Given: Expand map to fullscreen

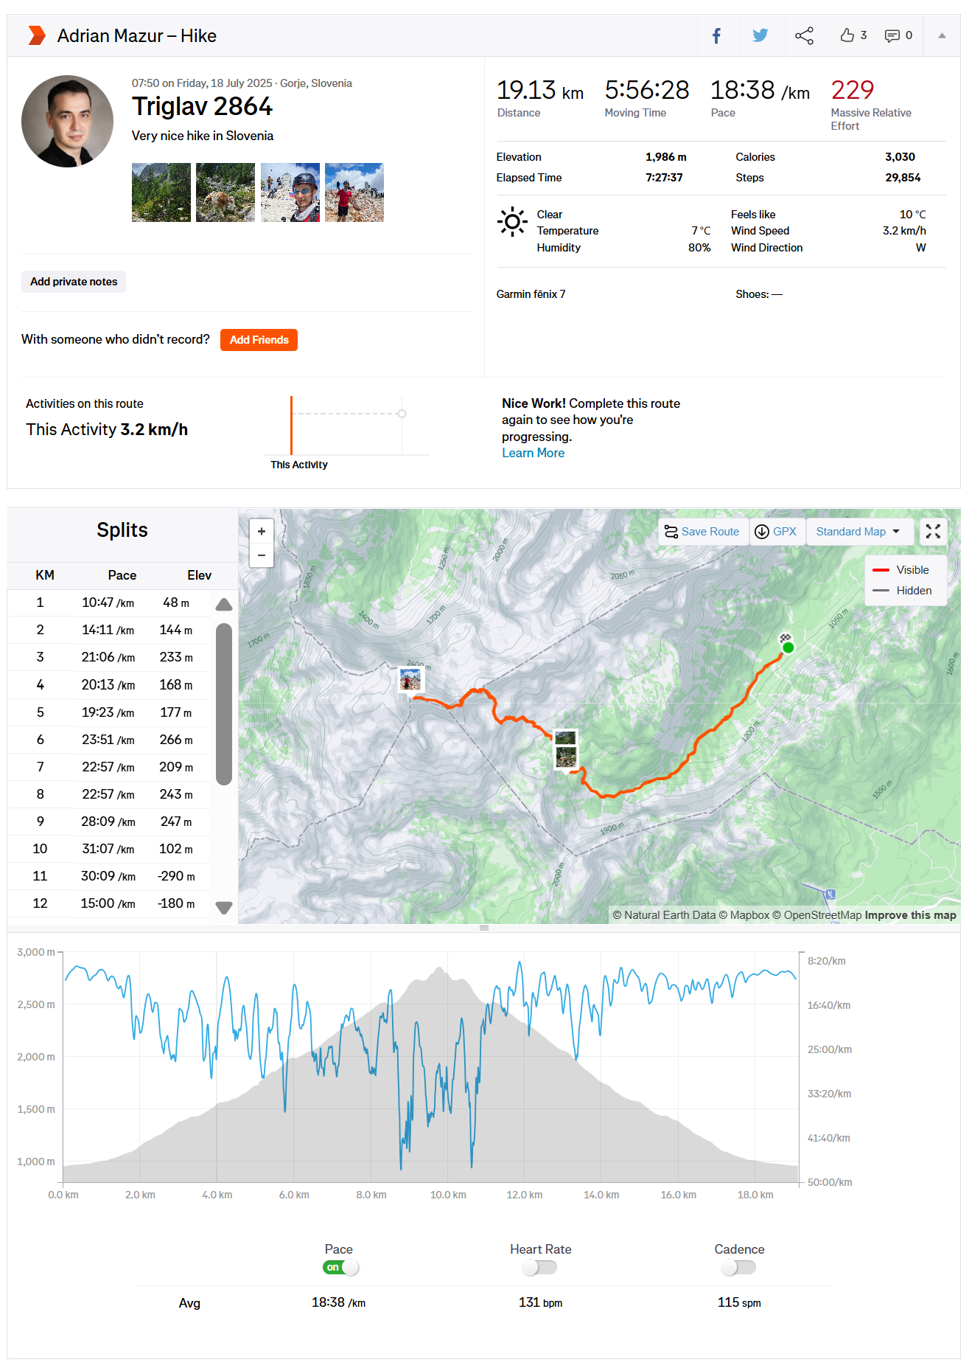Looking at the screenshot, I should 933,532.
